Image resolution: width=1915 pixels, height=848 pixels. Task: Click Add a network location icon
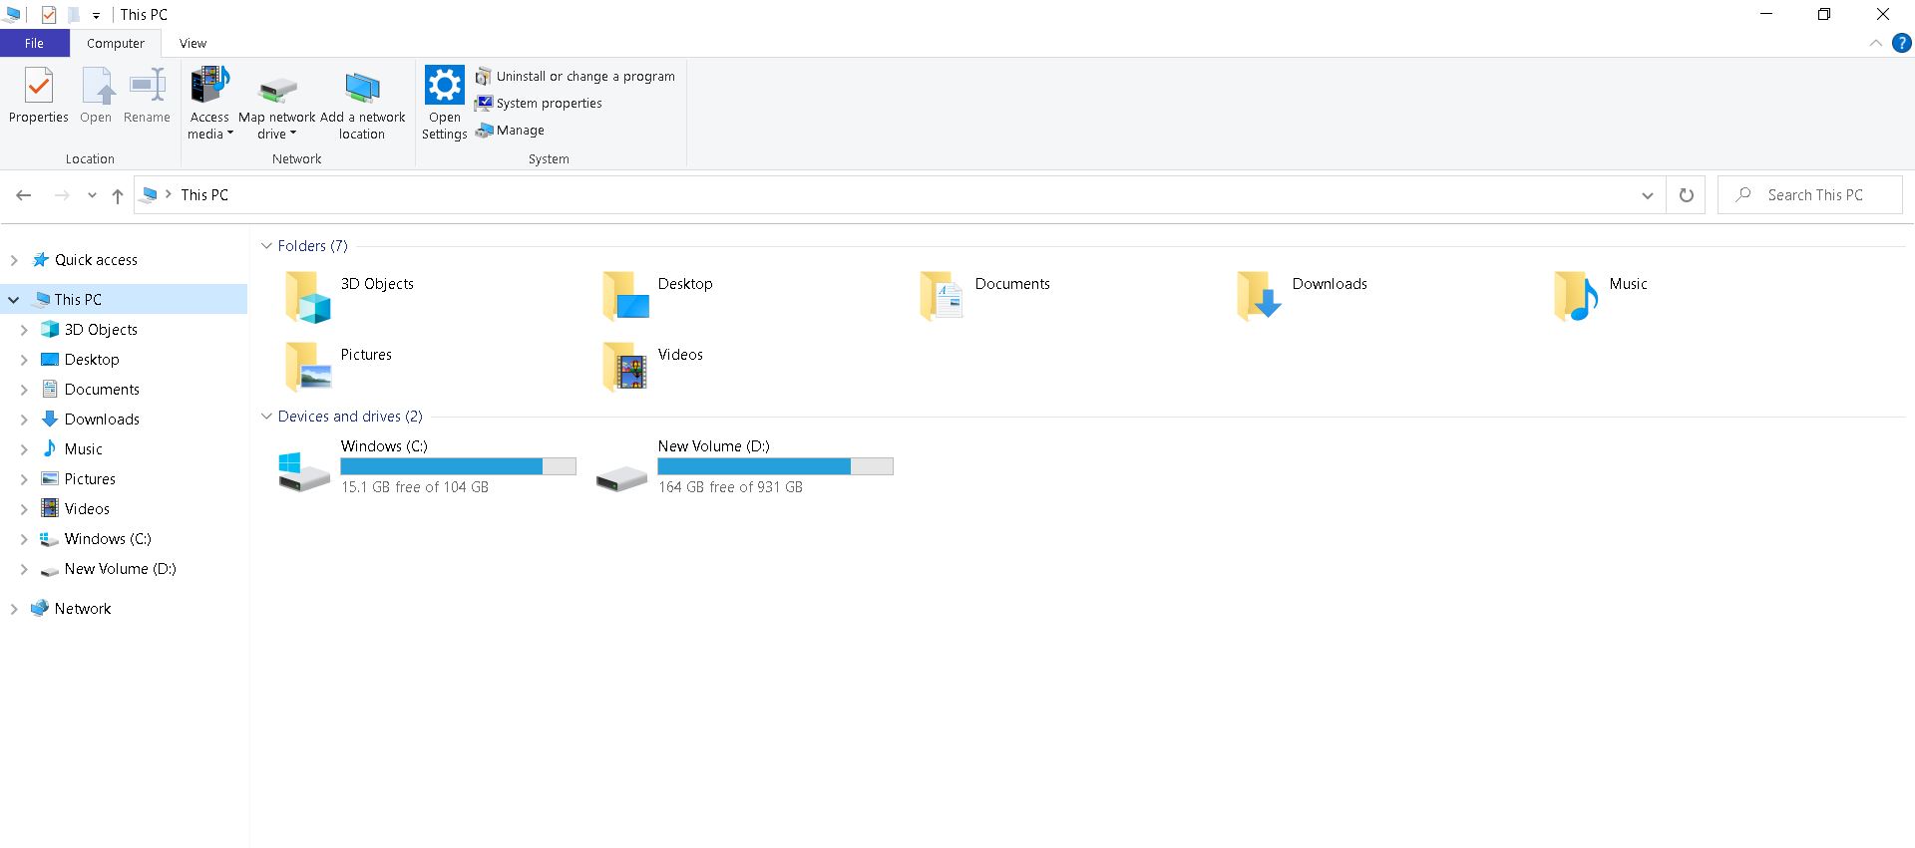[x=362, y=90]
